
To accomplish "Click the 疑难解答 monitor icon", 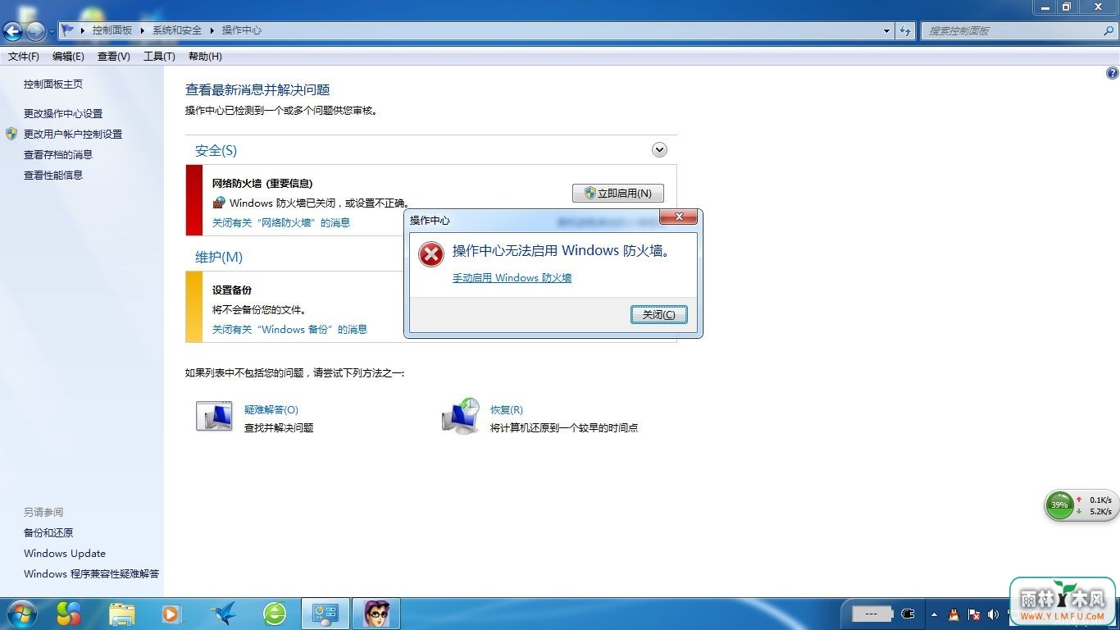I will [x=214, y=417].
